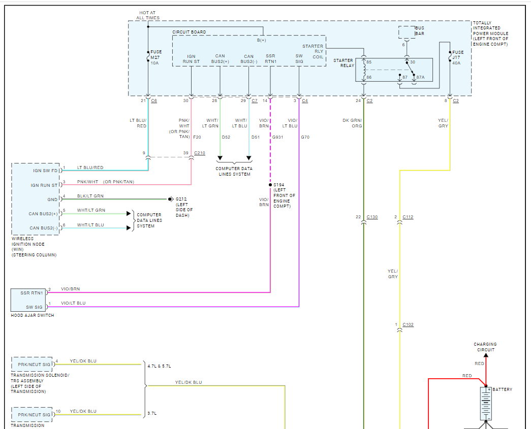Viewport: 531px width, 429px height.
Task: Select the C7 connector label
Action: [x=254, y=101]
